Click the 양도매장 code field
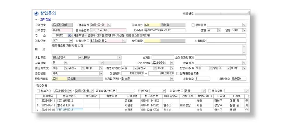This screenshot has width=292, height=132. tap(152, 41)
